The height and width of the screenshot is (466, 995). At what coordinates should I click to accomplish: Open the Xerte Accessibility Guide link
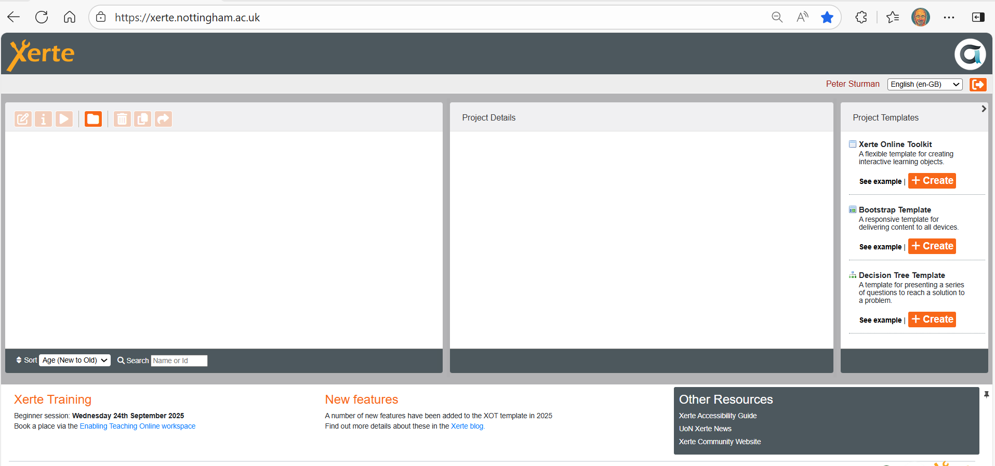718,416
